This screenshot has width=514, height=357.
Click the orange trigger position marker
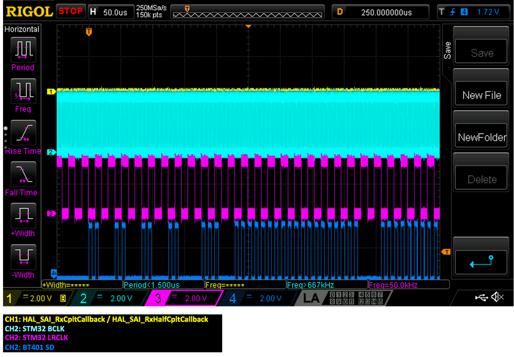pyautogui.click(x=88, y=32)
